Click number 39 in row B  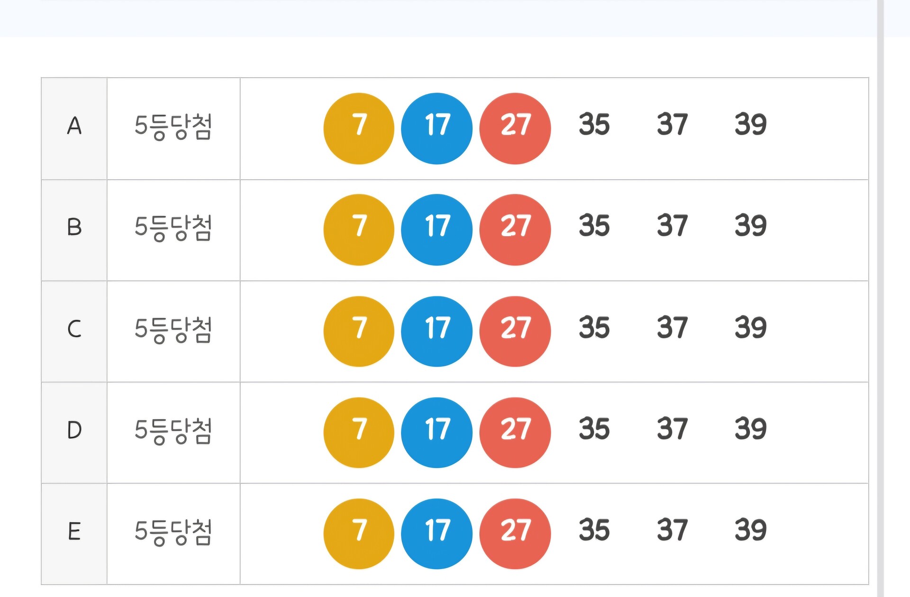pos(750,226)
